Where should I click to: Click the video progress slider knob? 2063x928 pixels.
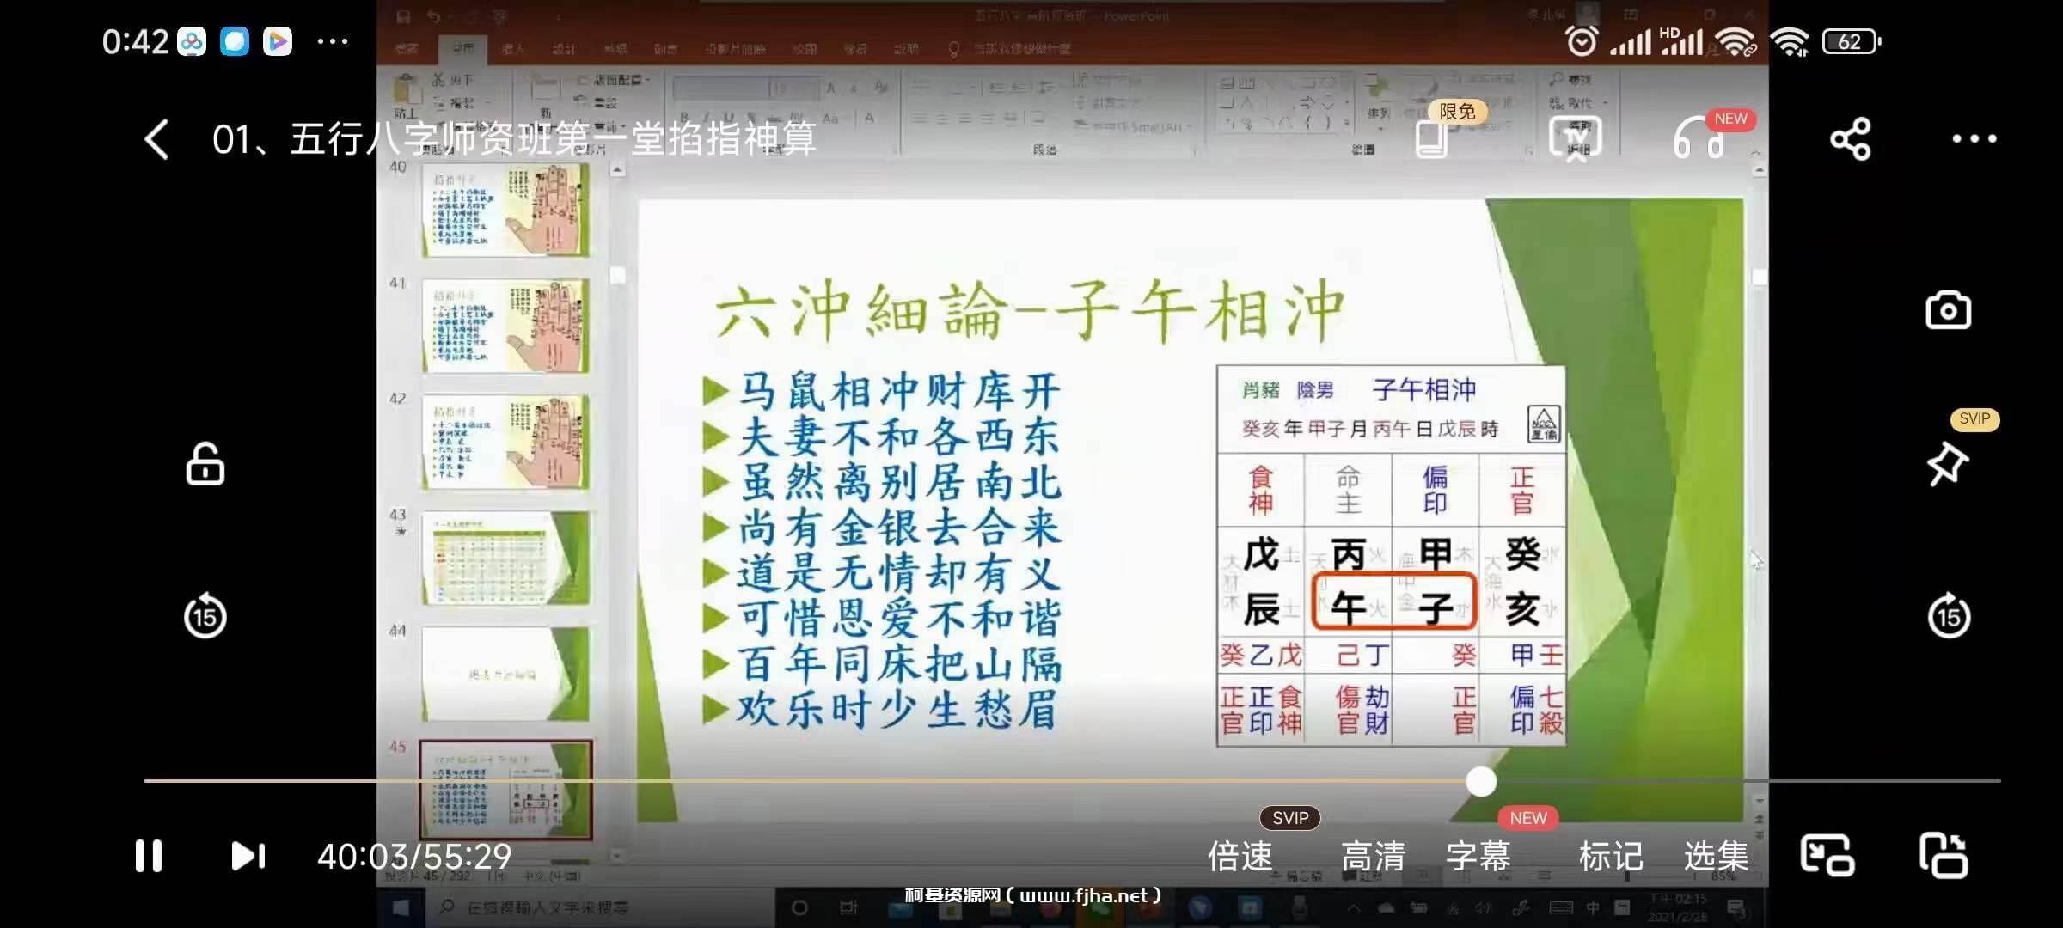[x=1481, y=781]
